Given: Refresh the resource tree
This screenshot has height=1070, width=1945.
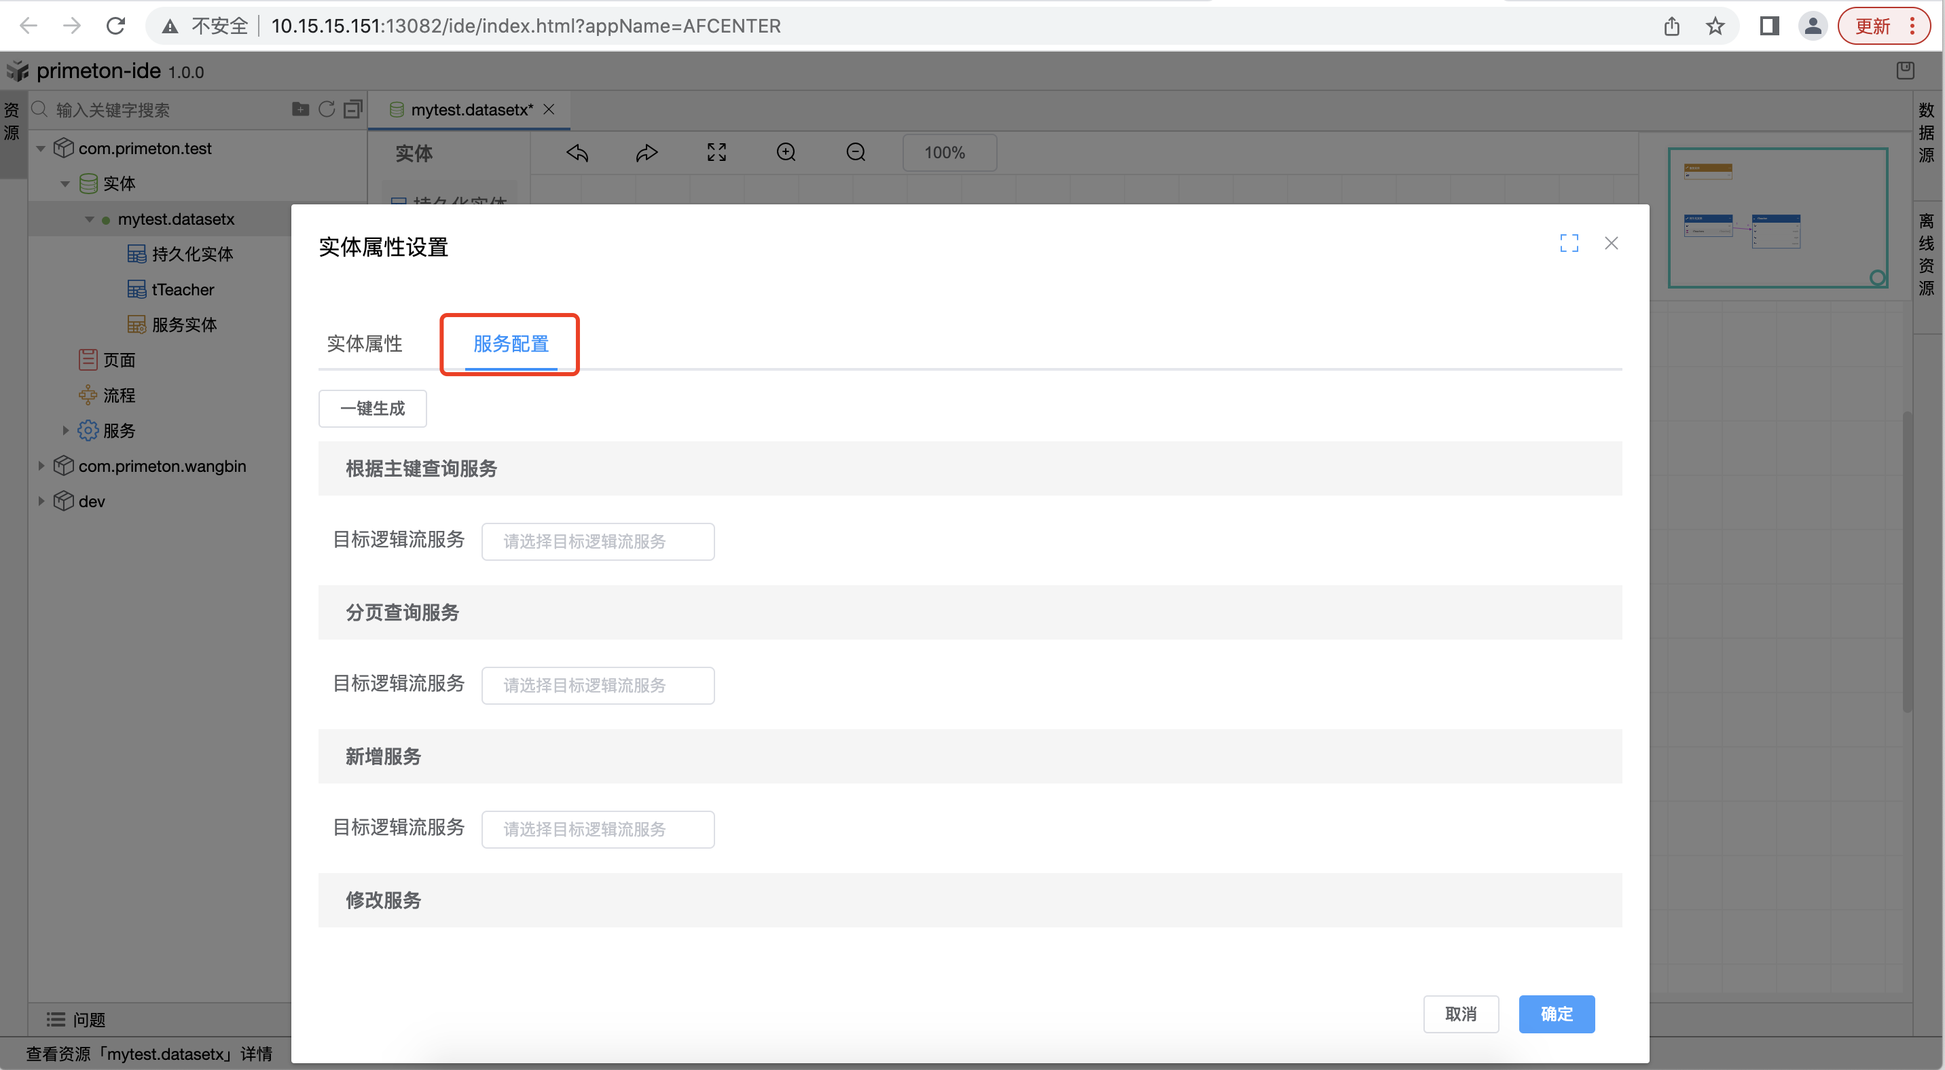Looking at the screenshot, I should (x=326, y=109).
